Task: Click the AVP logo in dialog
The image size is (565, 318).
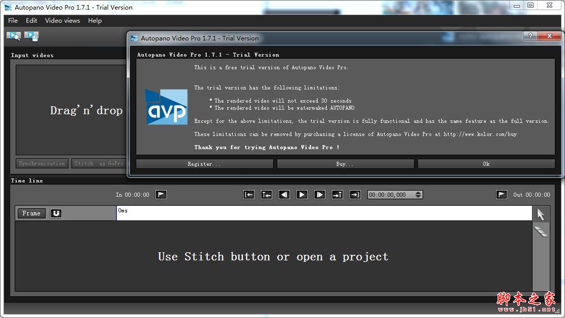Action: pyautogui.click(x=166, y=107)
